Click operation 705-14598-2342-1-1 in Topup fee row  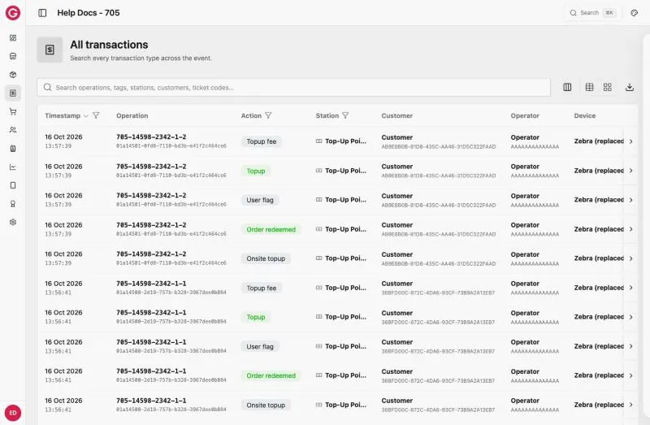coord(151,283)
